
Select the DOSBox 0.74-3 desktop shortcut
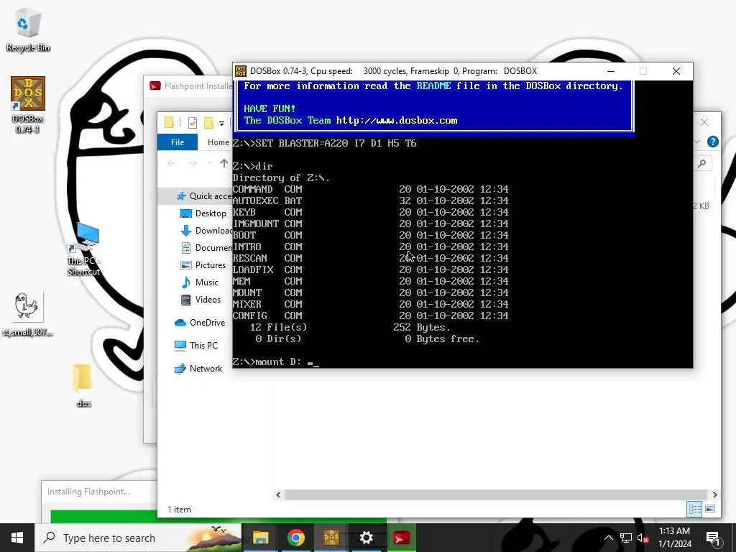click(28, 104)
